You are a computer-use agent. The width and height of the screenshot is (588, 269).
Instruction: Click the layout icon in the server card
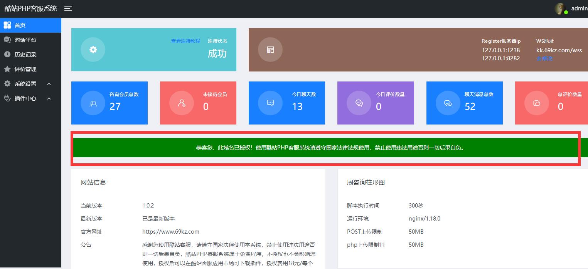[x=270, y=50]
